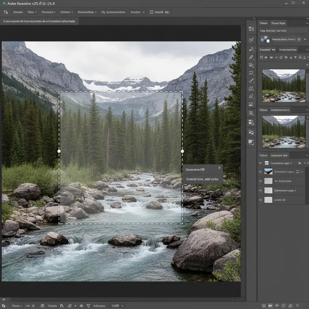The height and width of the screenshot is (309, 309).
Task: Click the trash icon in bottom-right status bar
Action: pos(290,306)
